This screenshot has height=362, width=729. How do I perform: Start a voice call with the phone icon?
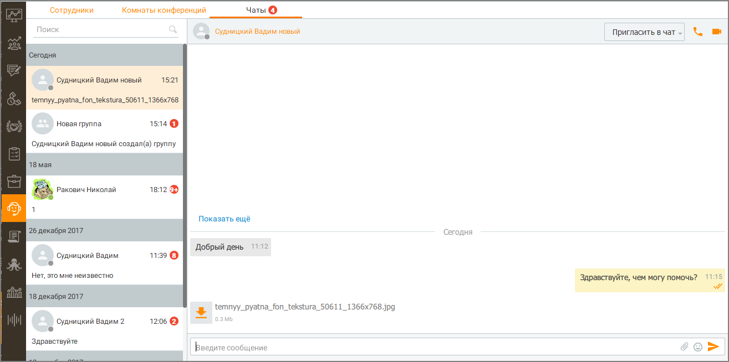click(698, 32)
